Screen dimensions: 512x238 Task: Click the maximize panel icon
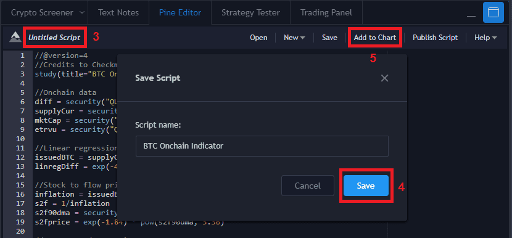click(x=493, y=12)
